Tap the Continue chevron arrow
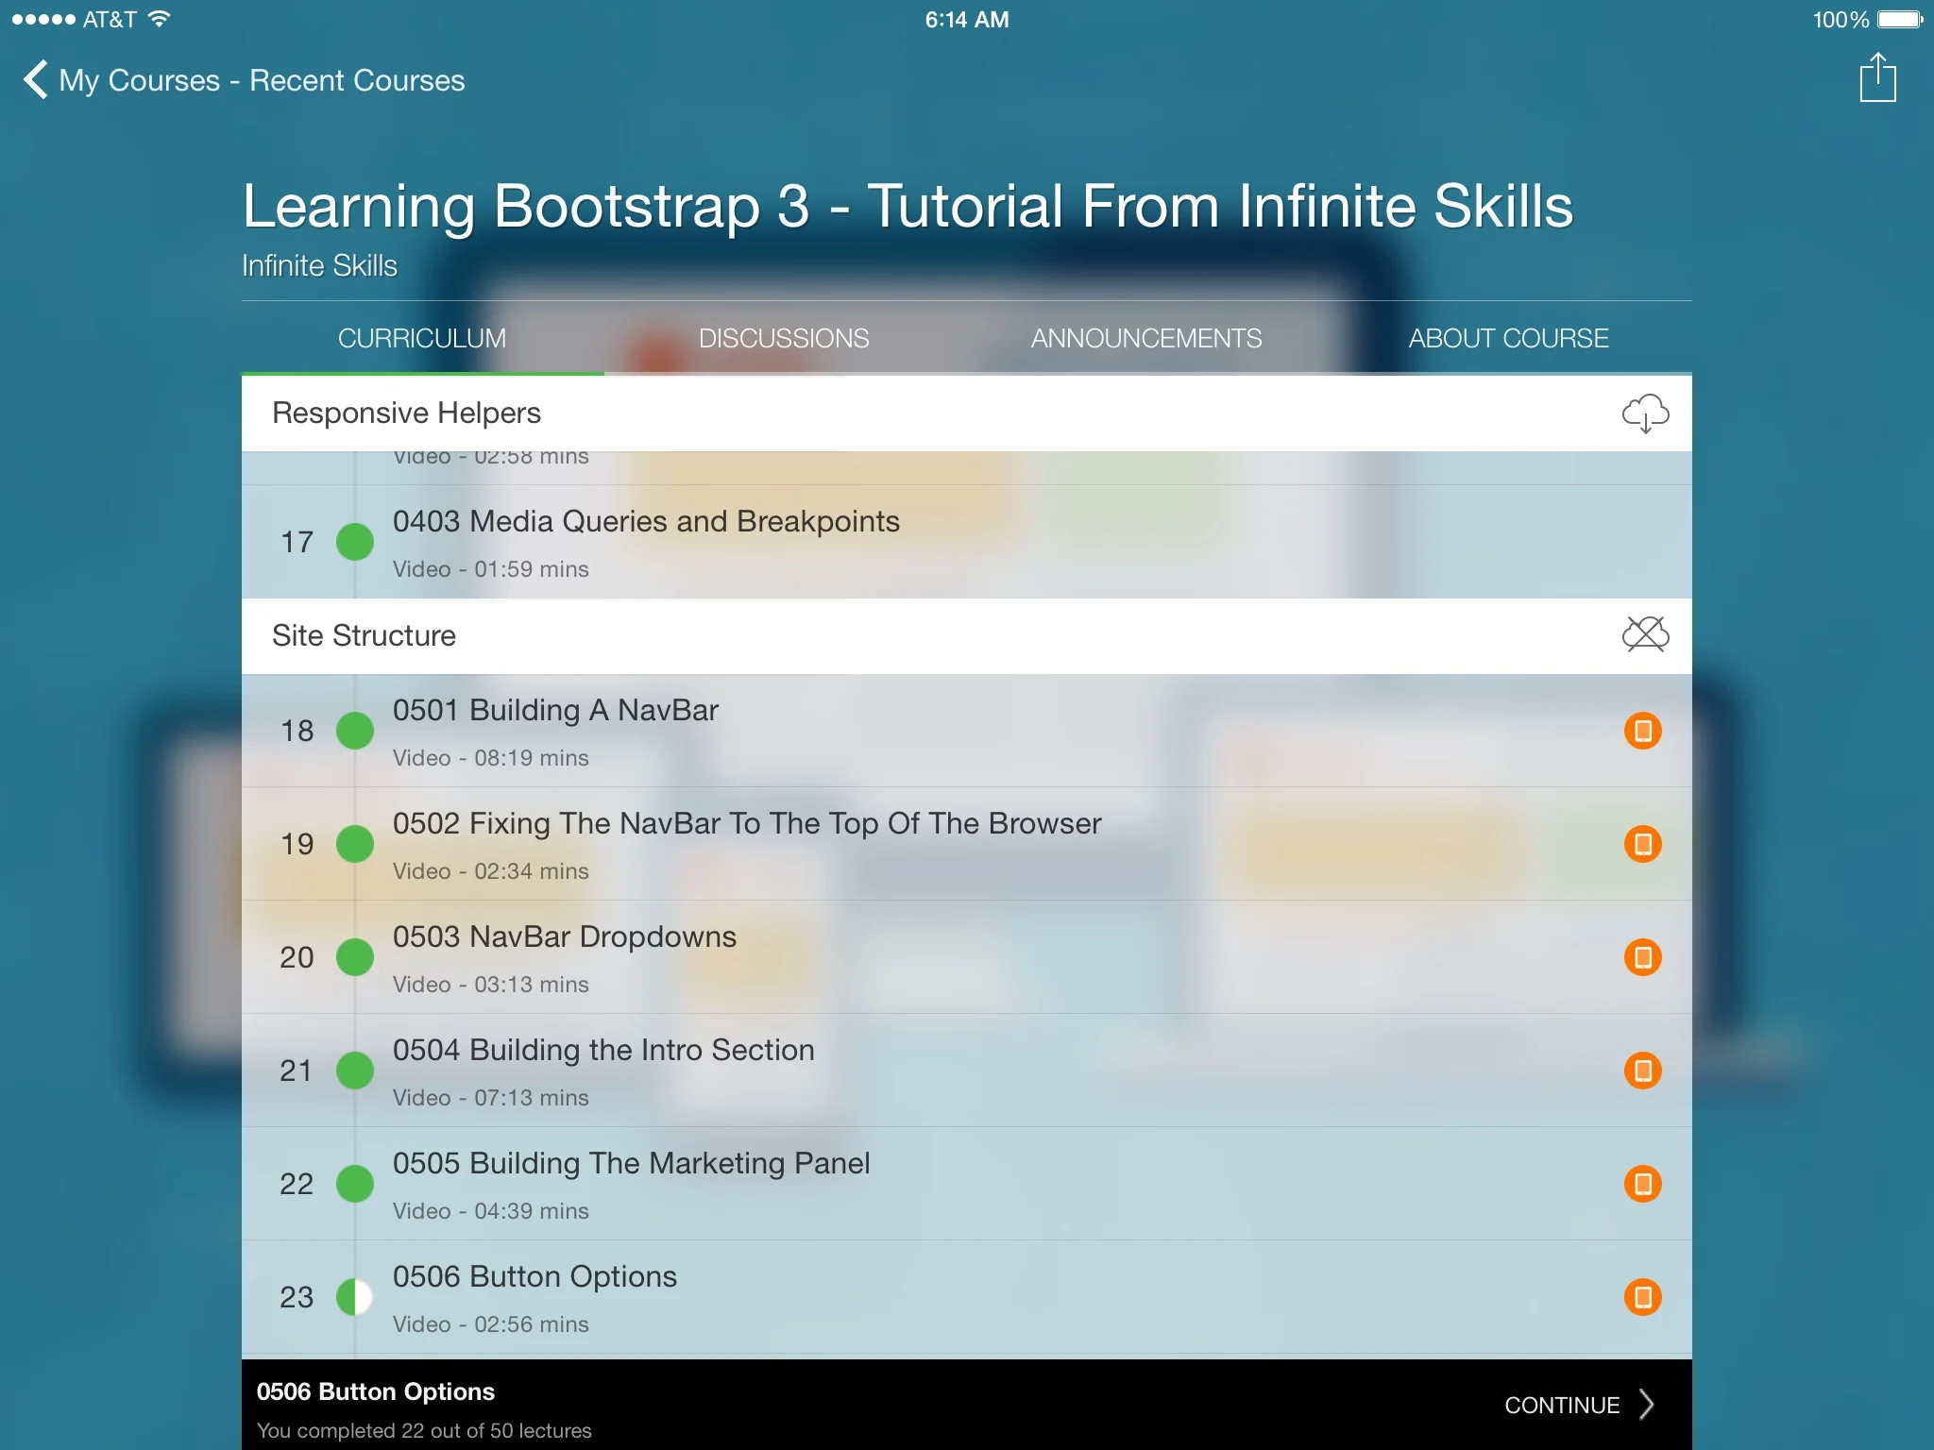 1647,1405
